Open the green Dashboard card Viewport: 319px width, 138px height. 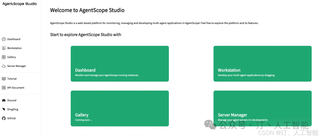click(120, 64)
